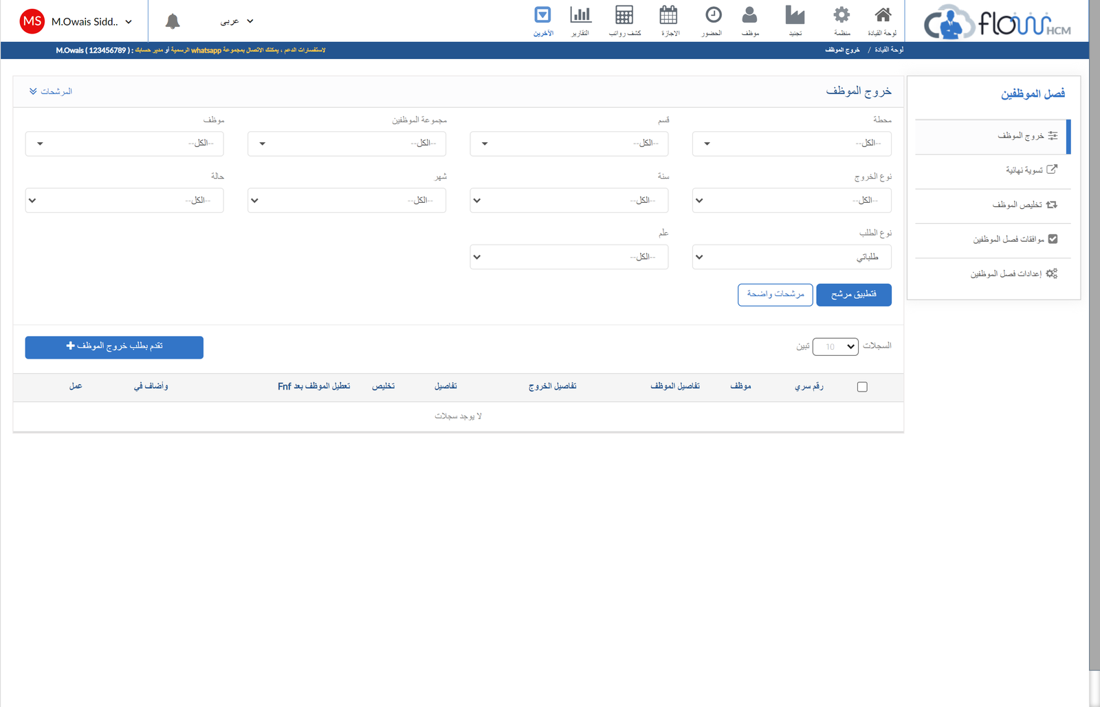Tick the select-all checkbox in table header
The height and width of the screenshot is (707, 1100).
click(862, 387)
